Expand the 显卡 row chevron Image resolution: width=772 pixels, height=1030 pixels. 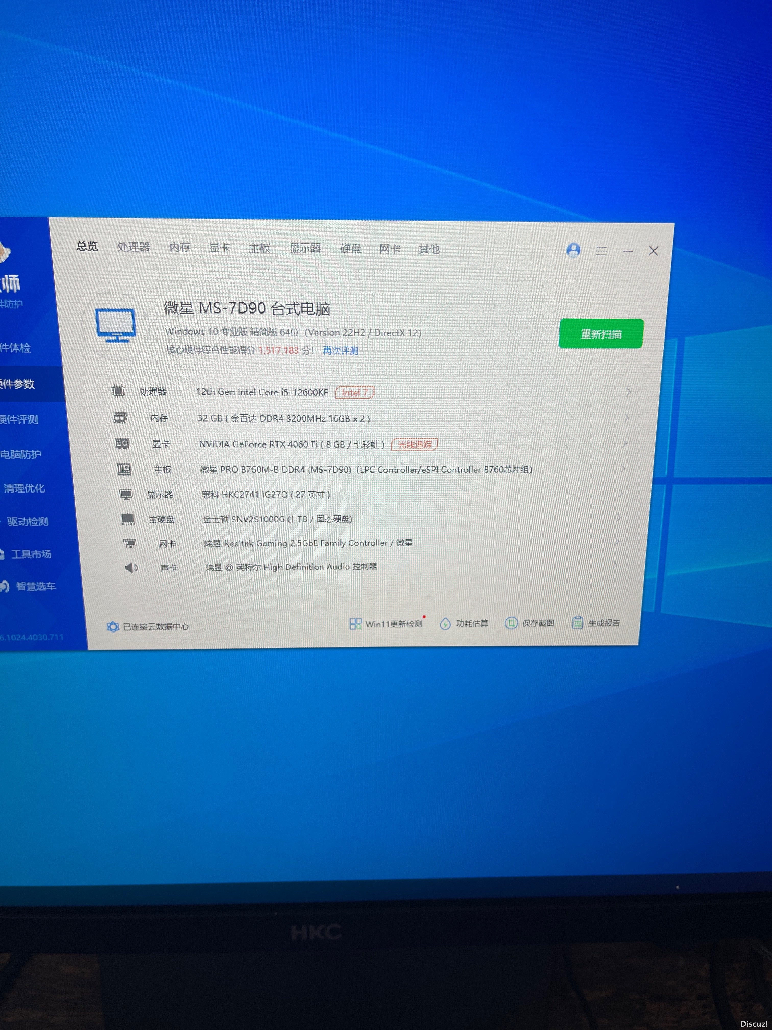[624, 444]
